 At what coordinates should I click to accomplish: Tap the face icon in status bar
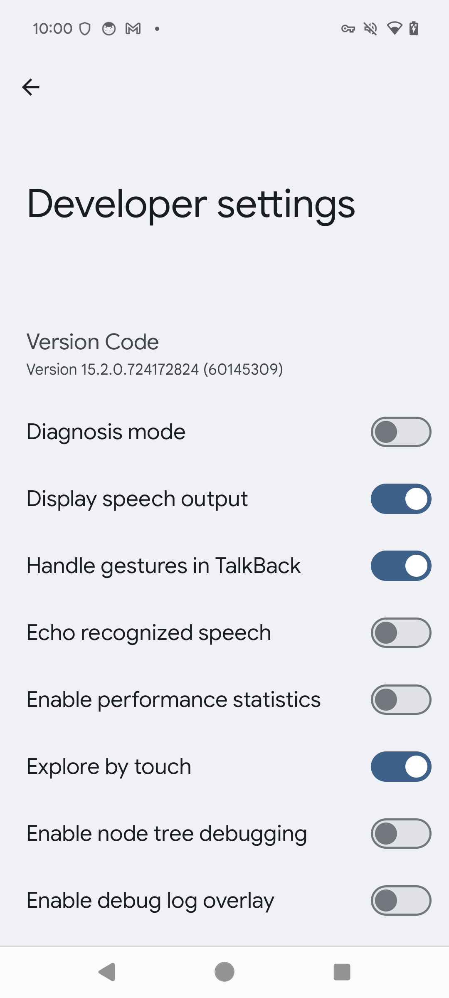click(109, 29)
